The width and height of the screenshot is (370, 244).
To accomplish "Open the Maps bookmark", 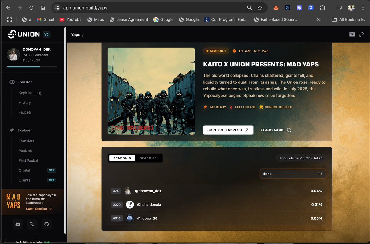I will click(x=96, y=19).
